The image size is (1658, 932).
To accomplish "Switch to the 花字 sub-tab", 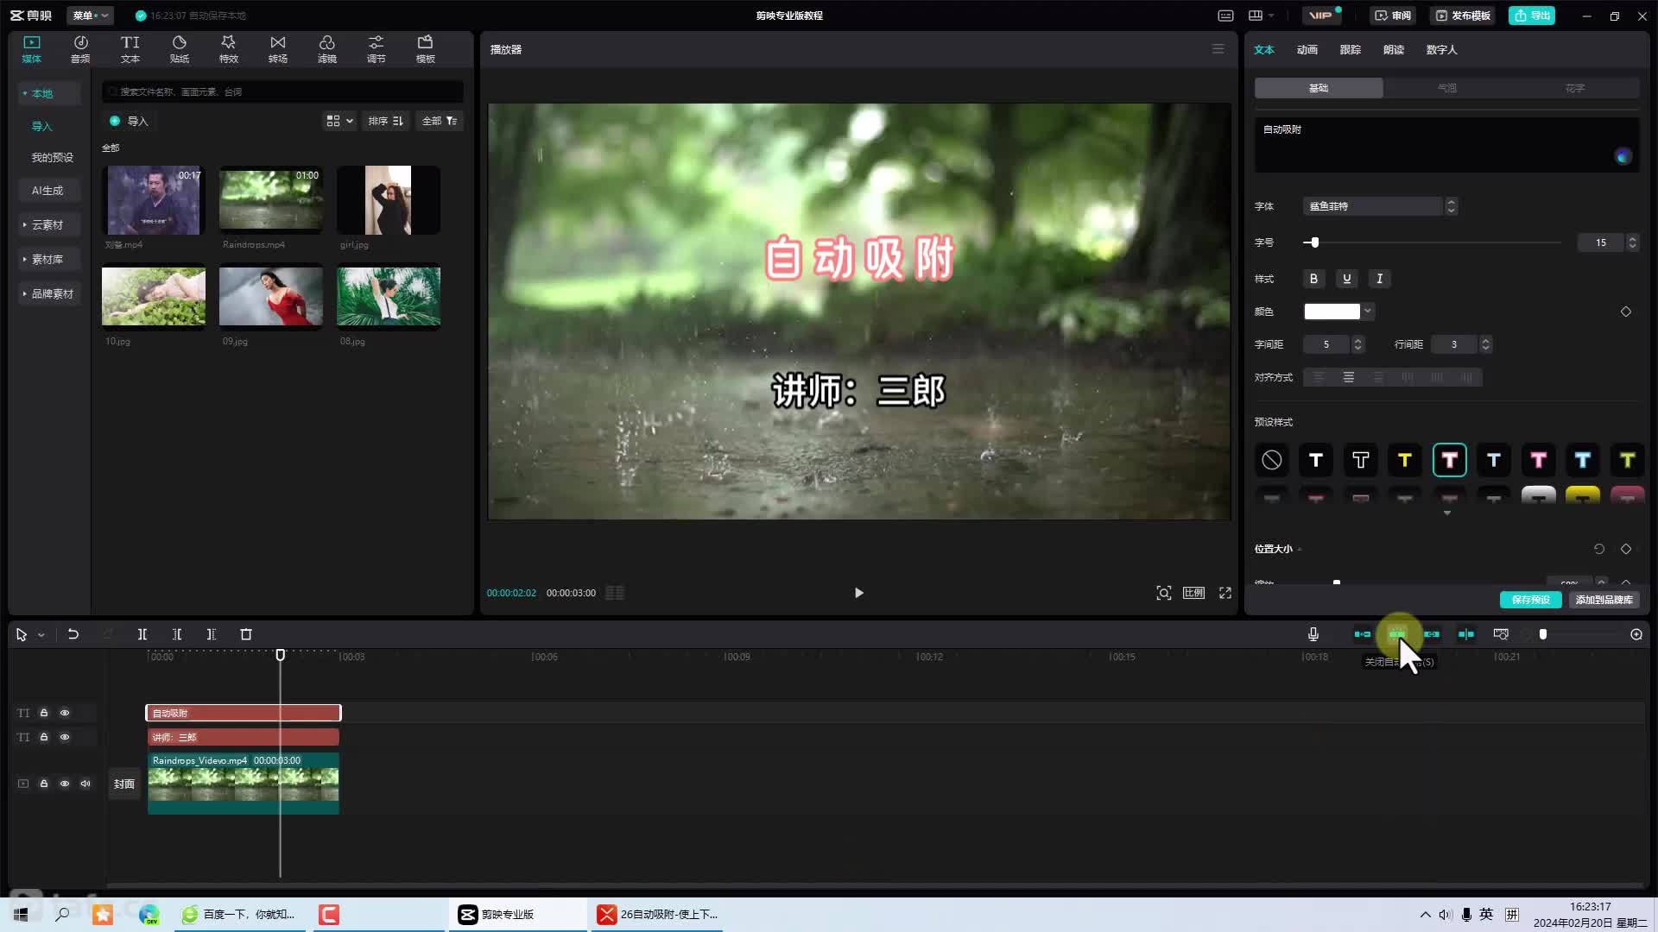I will click(1575, 88).
